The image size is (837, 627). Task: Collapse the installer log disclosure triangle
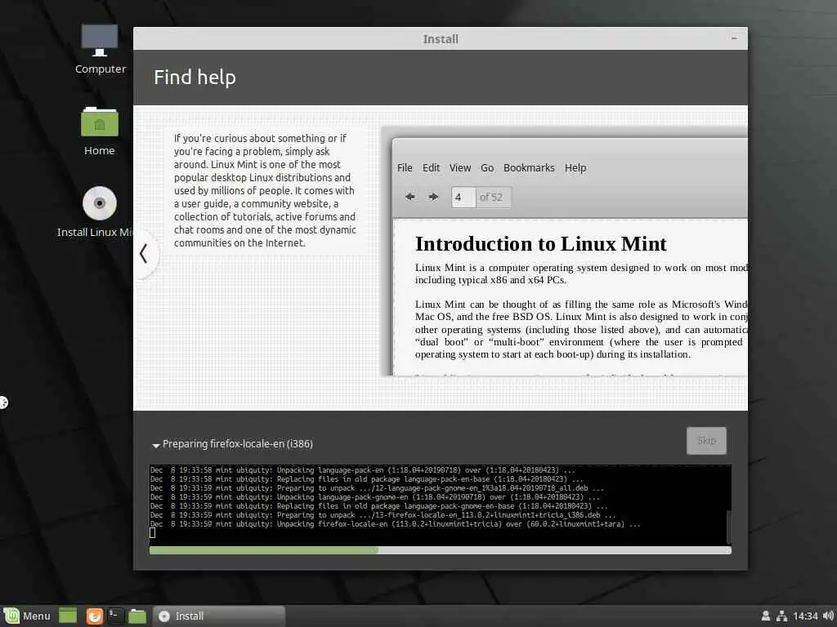[156, 445]
